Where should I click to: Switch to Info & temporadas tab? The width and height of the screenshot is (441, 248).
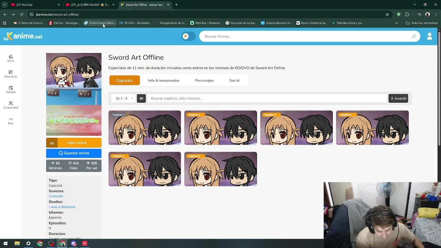pos(164,80)
